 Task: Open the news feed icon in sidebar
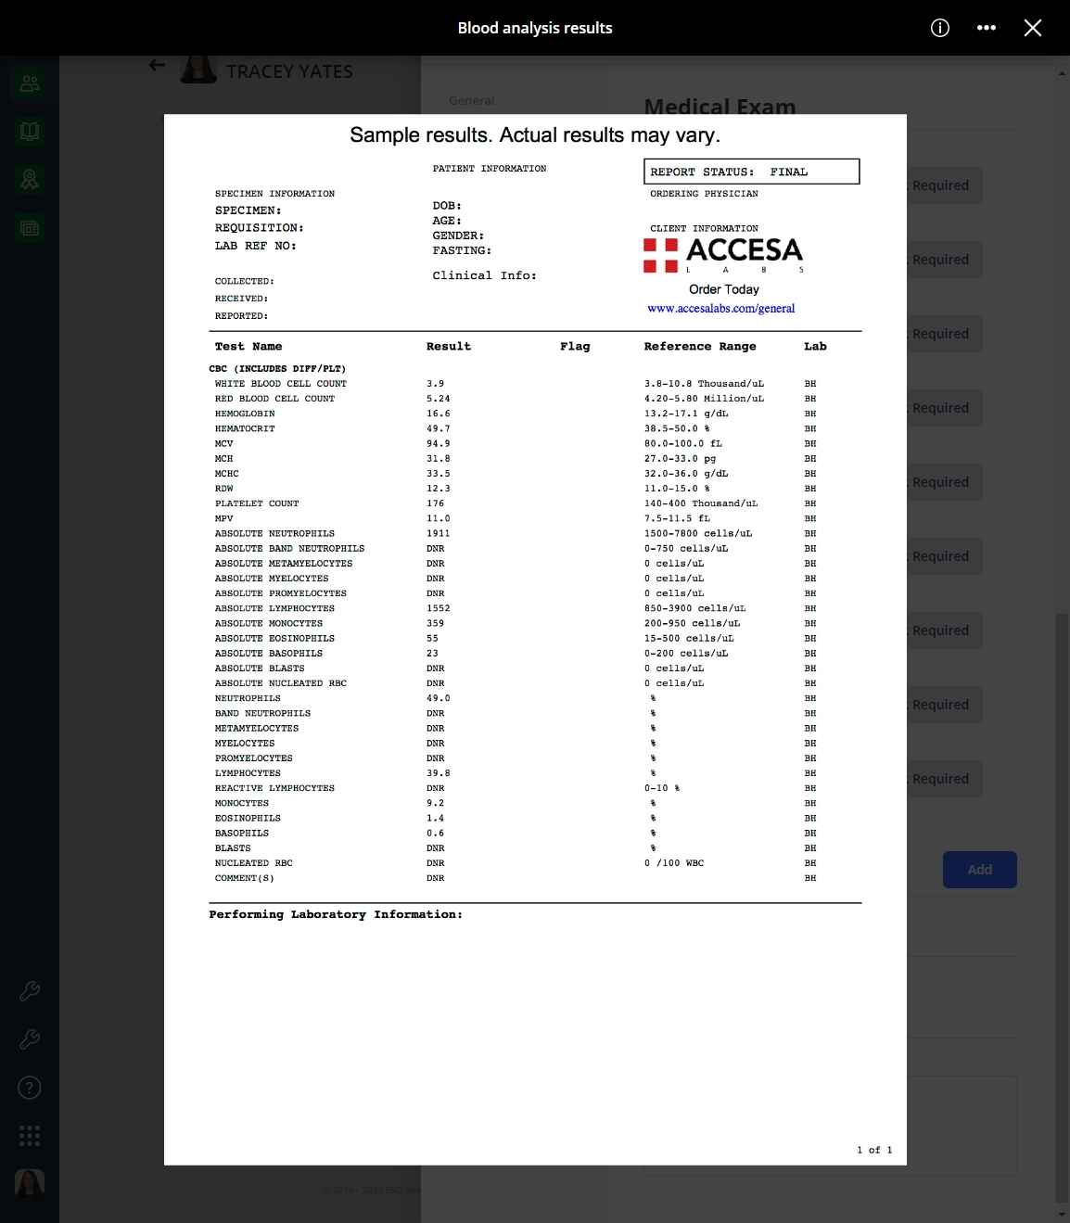click(x=30, y=228)
